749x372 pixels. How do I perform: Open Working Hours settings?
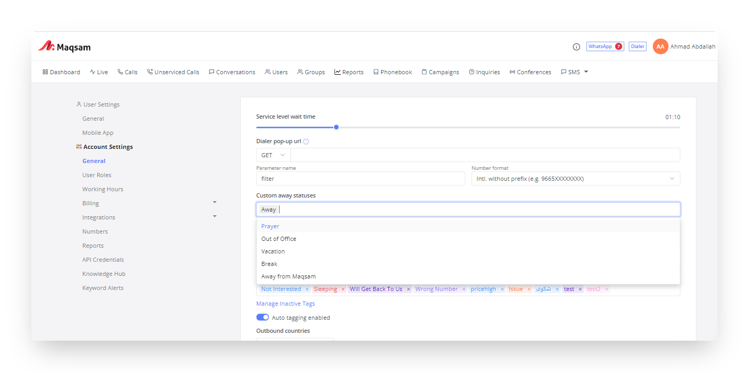pos(103,189)
